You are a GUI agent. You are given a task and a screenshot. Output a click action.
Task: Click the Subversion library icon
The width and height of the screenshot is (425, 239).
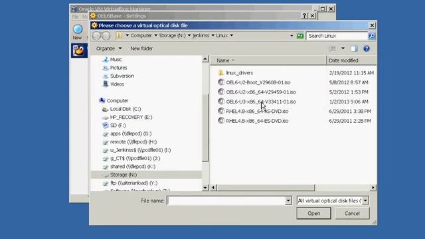coord(106,76)
